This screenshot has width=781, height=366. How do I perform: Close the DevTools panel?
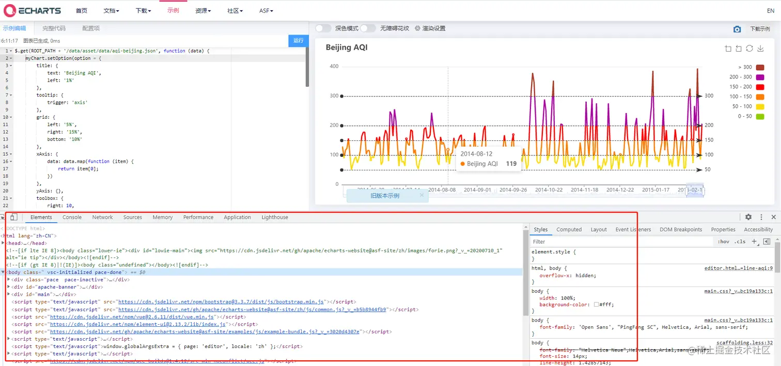(x=774, y=217)
